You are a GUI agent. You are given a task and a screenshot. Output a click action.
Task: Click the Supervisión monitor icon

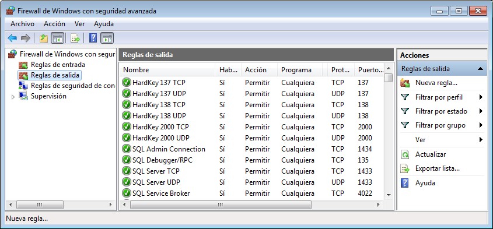[23, 96]
